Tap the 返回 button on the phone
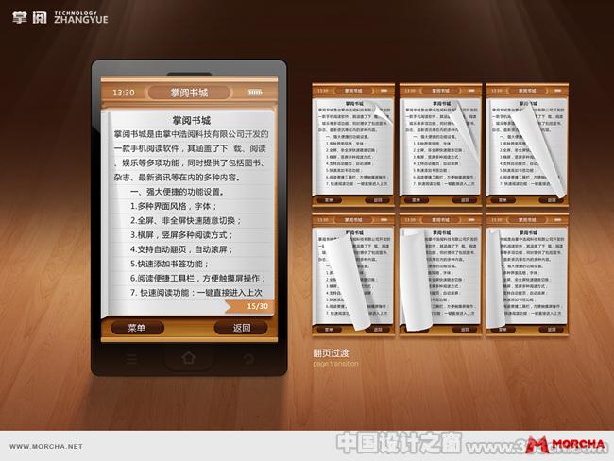 click(241, 328)
